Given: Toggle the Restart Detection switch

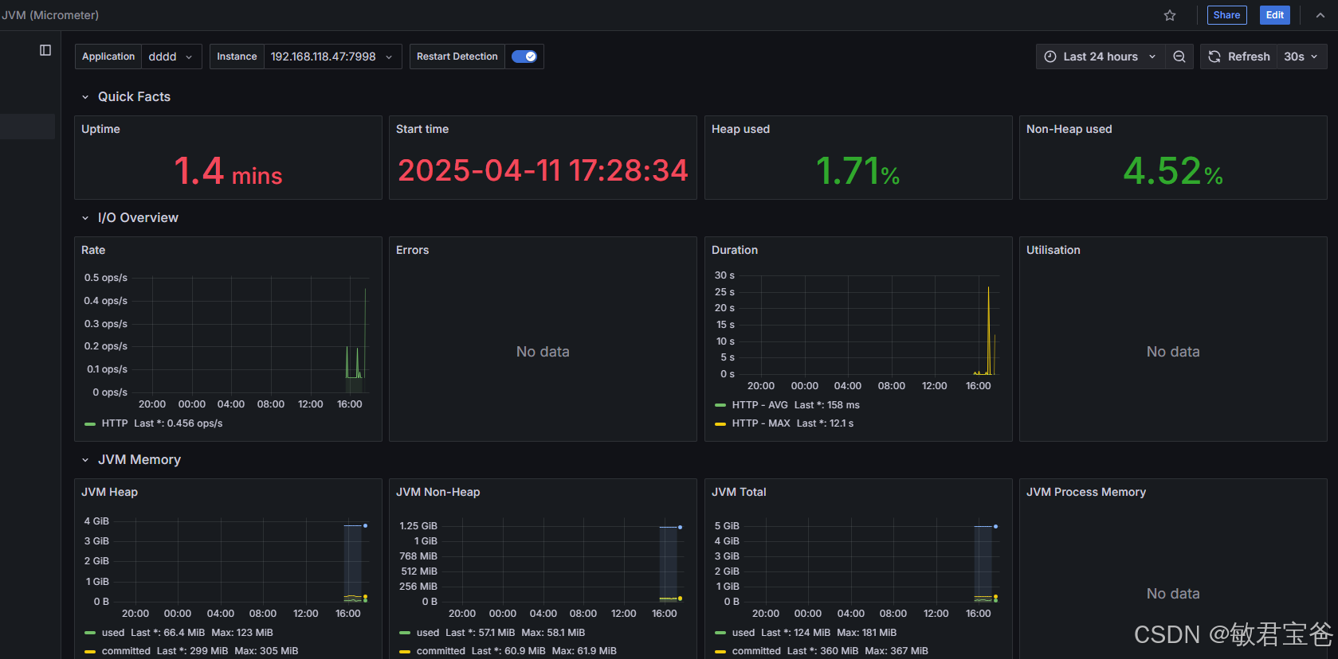Looking at the screenshot, I should pyautogui.click(x=524, y=57).
